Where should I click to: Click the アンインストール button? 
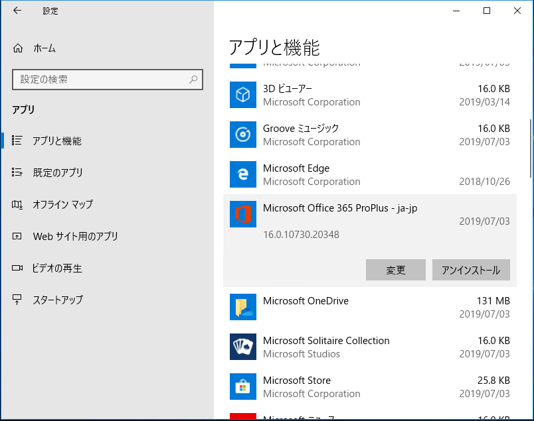[x=471, y=270]
